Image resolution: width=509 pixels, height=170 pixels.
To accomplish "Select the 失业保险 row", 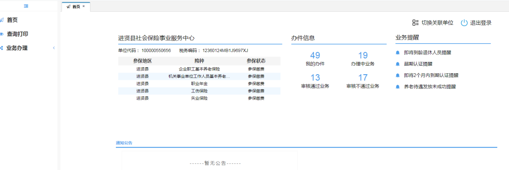I will point(199,98).
